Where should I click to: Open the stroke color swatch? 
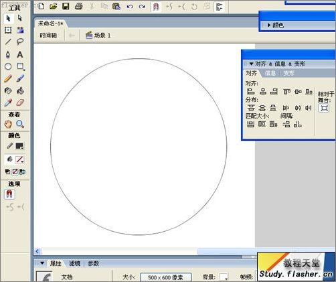click(19, 146)
